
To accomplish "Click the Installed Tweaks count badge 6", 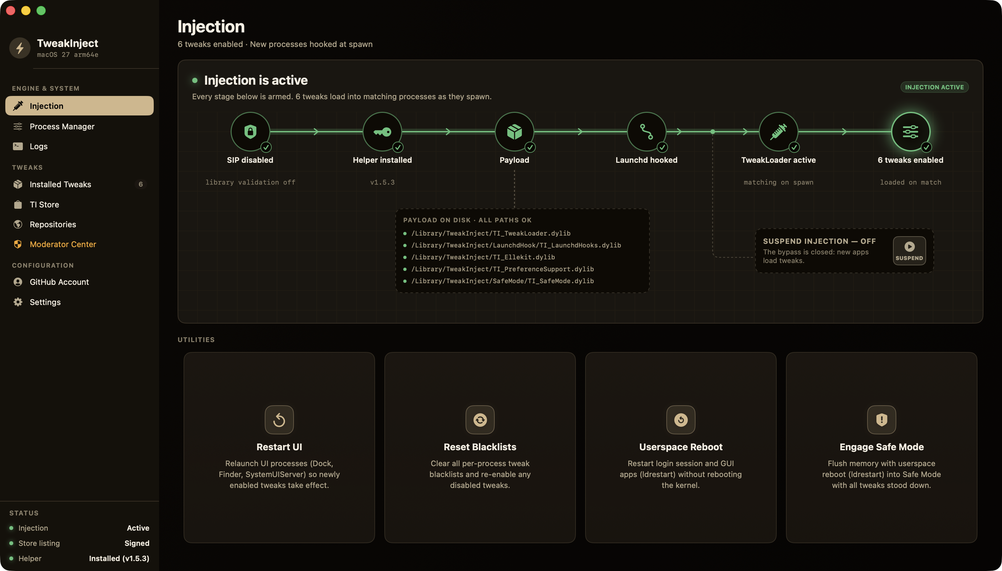I will click(x=140, y=184).
